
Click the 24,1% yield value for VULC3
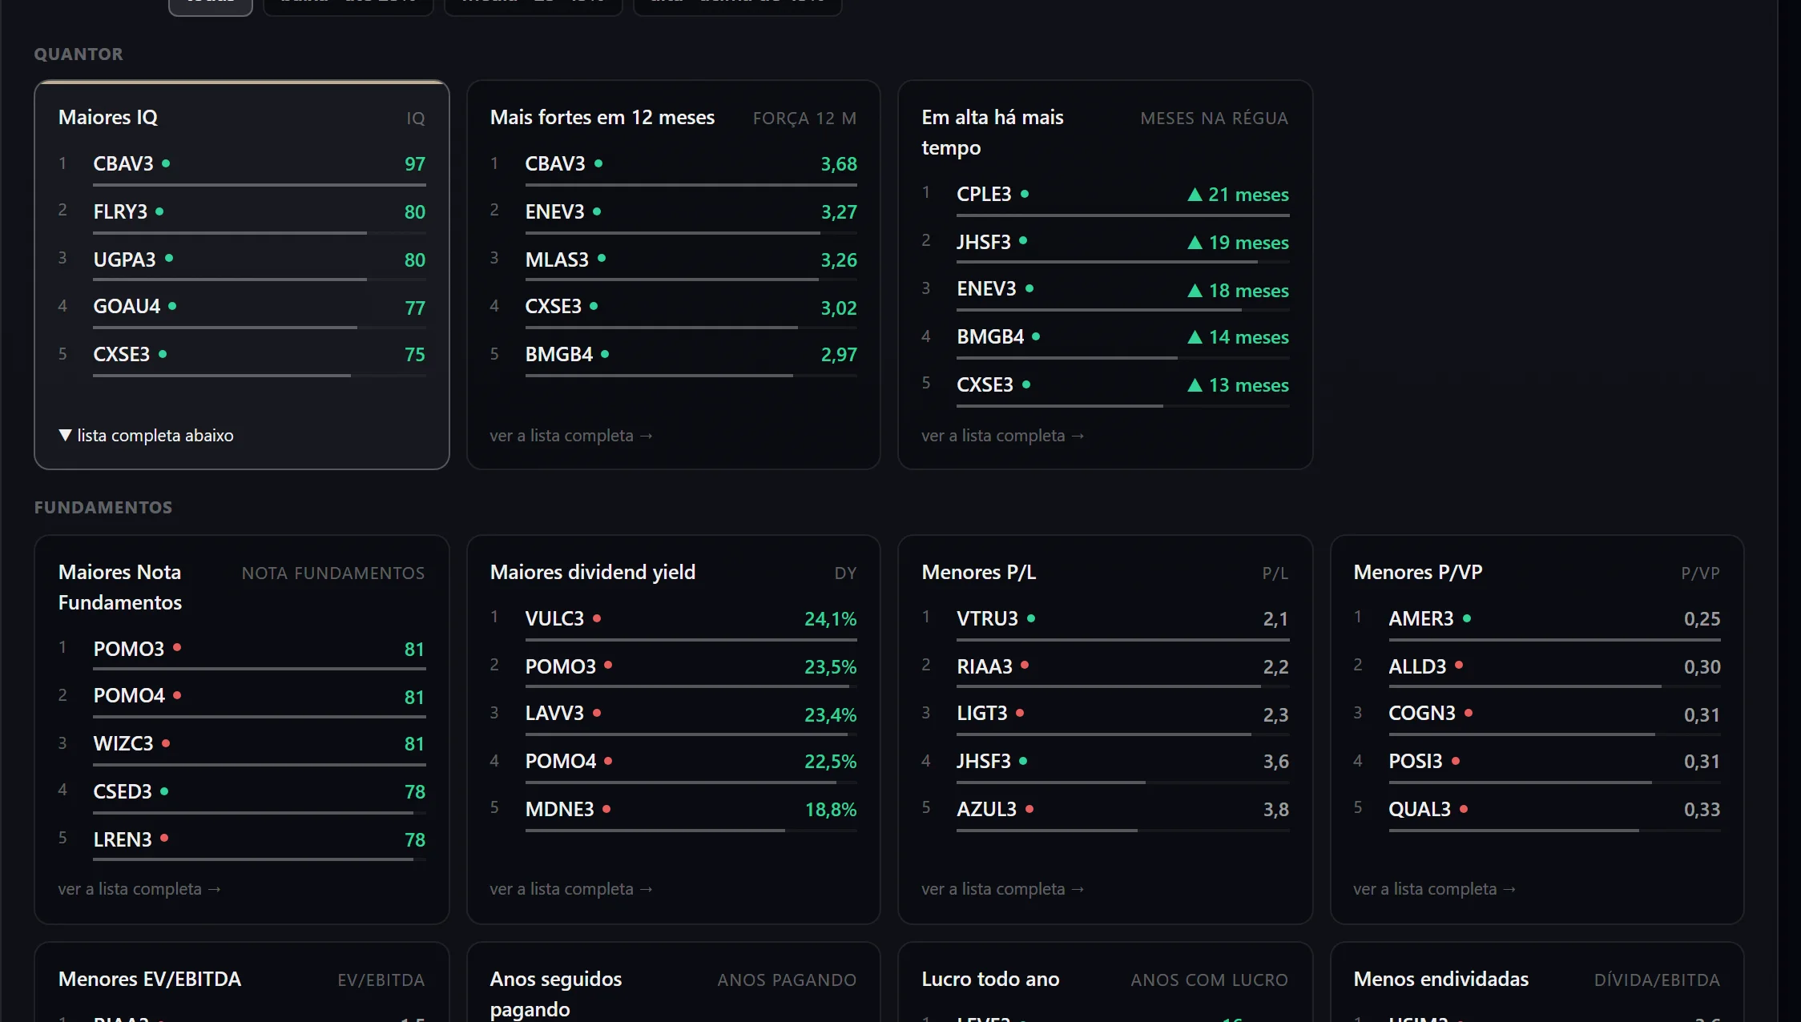(x=830, y=619)
